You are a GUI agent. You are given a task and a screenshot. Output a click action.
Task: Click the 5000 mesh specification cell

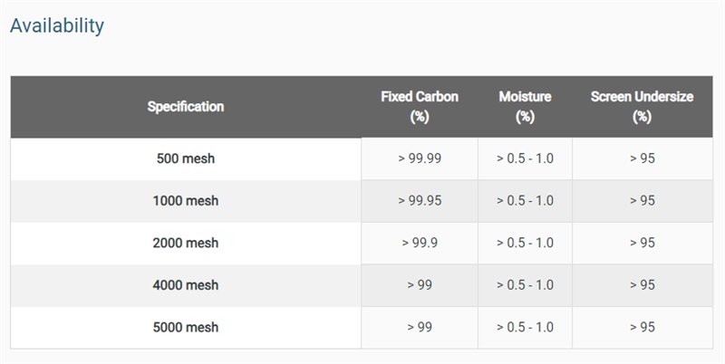(186, 327)
